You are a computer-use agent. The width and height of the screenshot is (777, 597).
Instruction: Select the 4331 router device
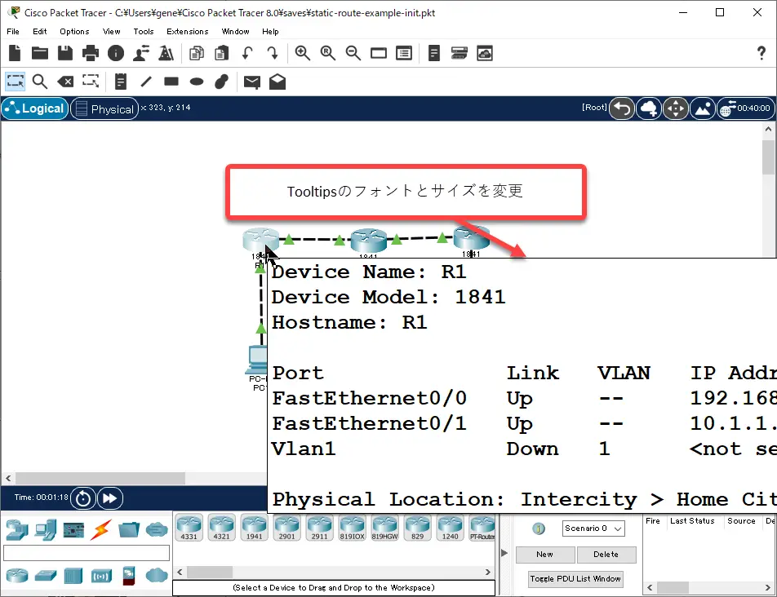tap(189, 528)
